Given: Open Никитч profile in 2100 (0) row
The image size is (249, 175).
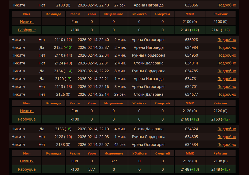Looking at the screenshot, I should tap(27, 22).
